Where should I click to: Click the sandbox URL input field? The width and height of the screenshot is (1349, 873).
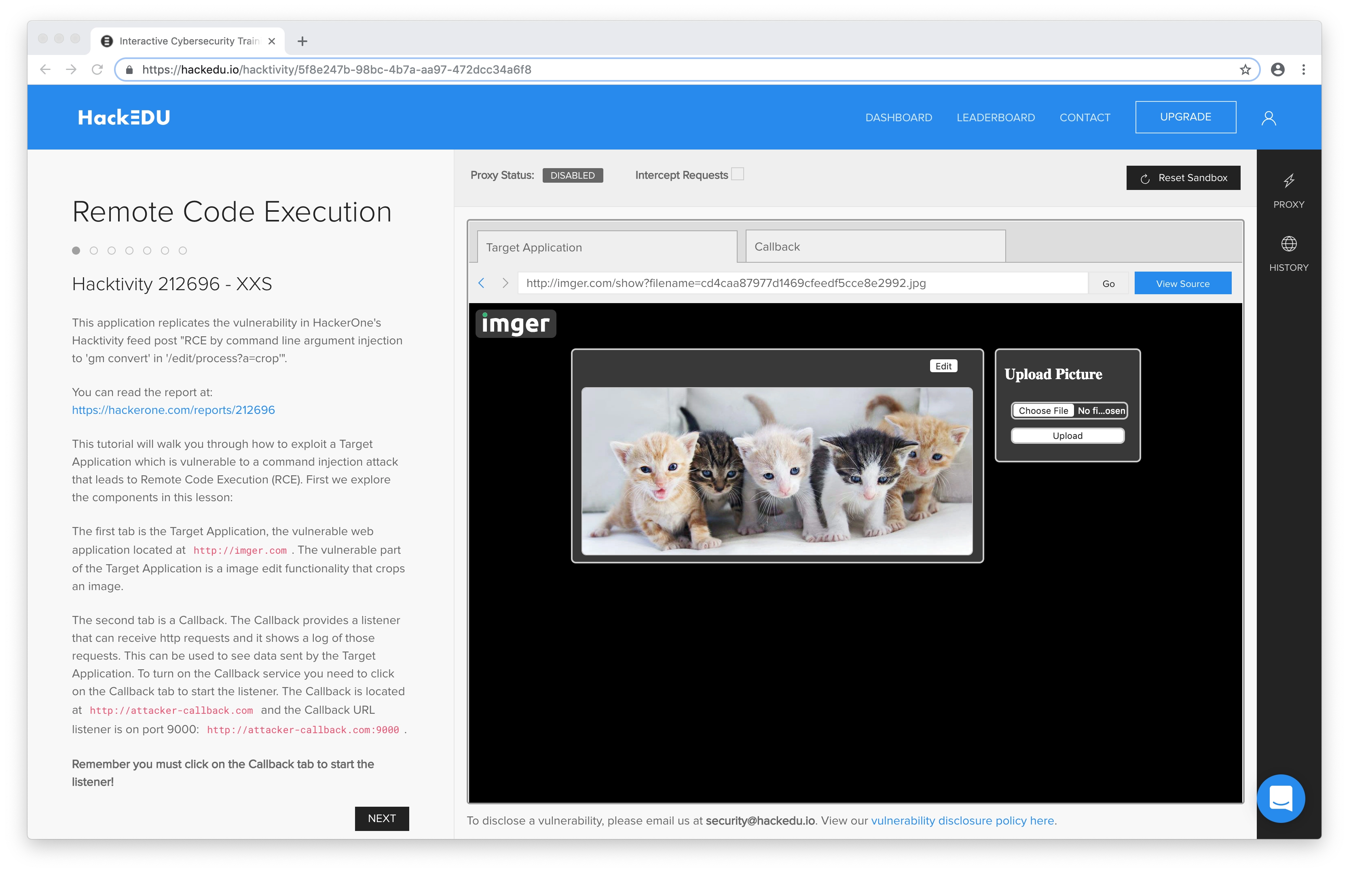tap(802, 283)
